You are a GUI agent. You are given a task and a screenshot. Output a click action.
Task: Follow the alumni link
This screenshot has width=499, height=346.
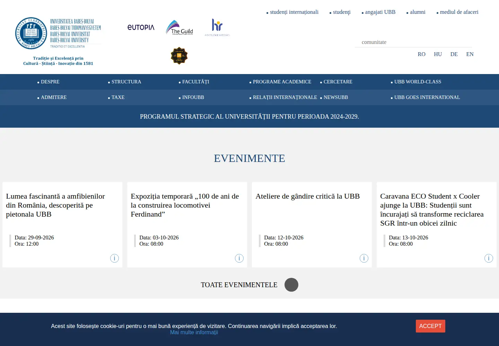[418, 12]
